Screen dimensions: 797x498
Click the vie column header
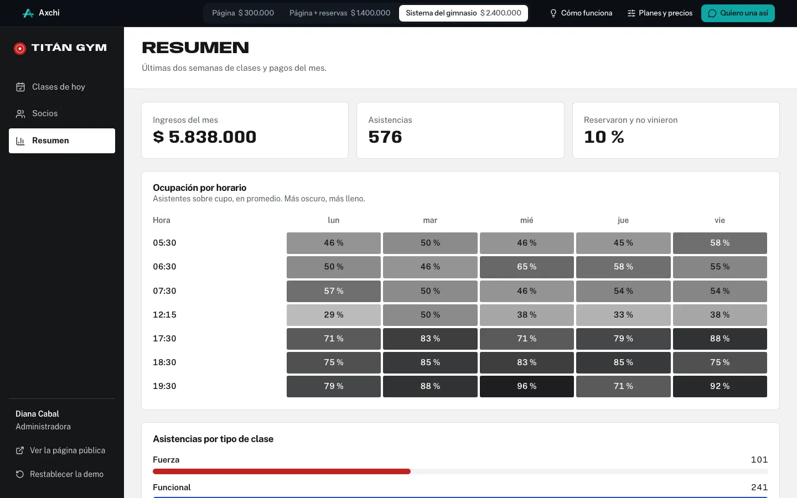click(x=720, y=220)
